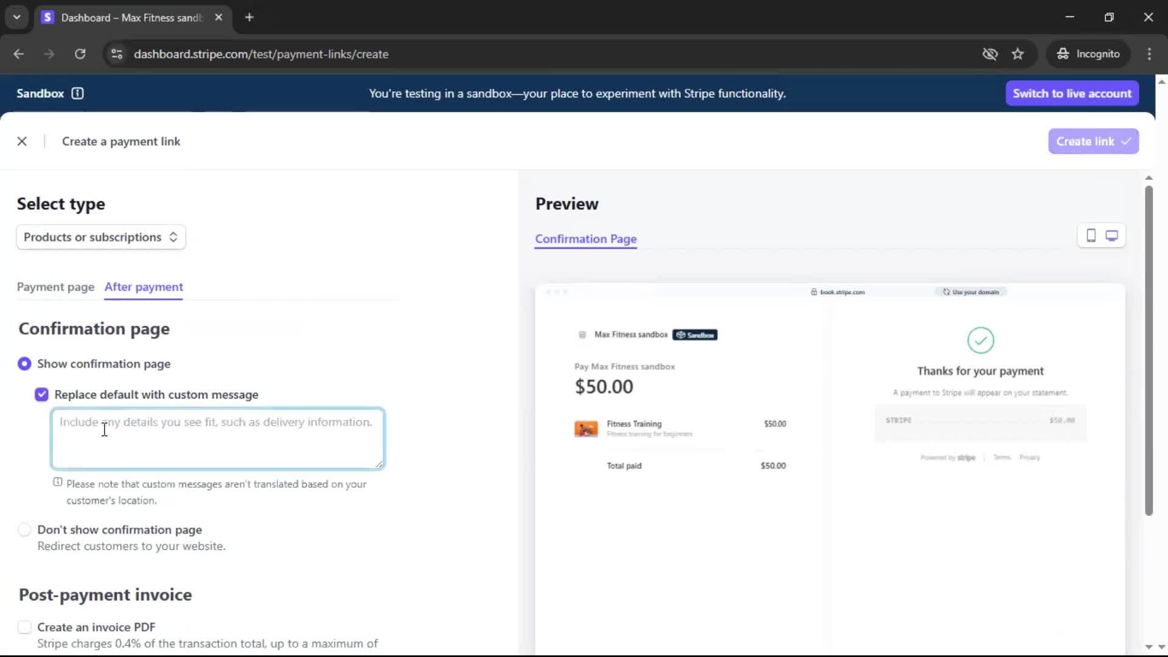This screenshot has height=657, width=1168.
Task: Click the Create link button
Action: [1093, 142]
